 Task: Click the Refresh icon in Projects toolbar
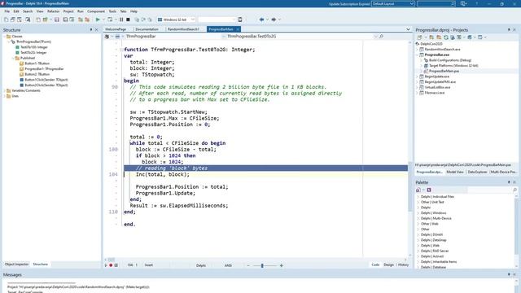[446, 37]
